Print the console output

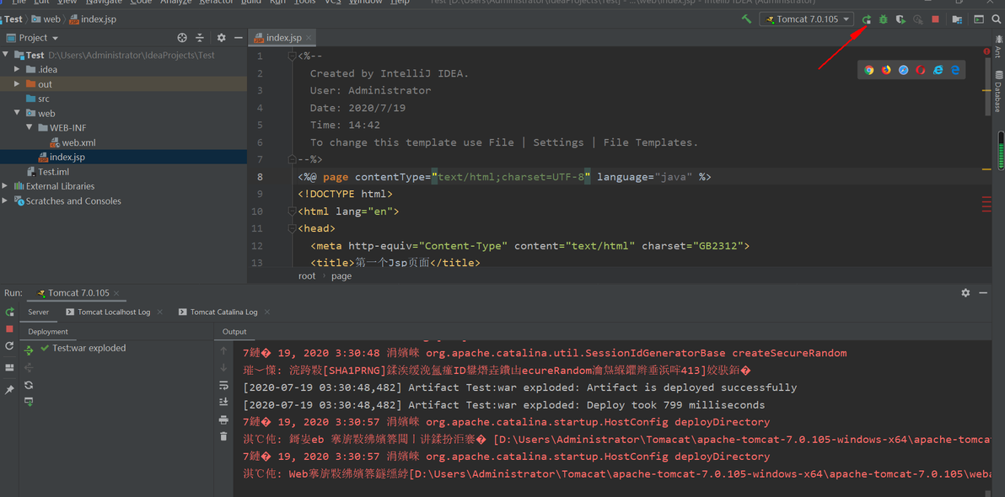(x=223, y=420)
